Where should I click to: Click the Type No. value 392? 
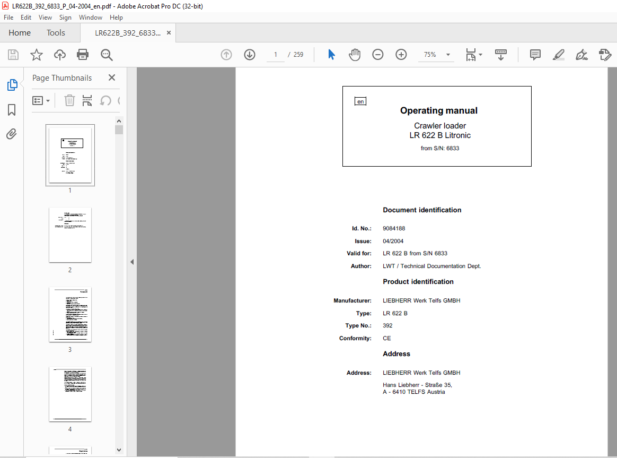point(387,326)
